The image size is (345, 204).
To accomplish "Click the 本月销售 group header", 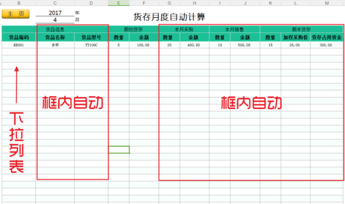I will [234, 30].
